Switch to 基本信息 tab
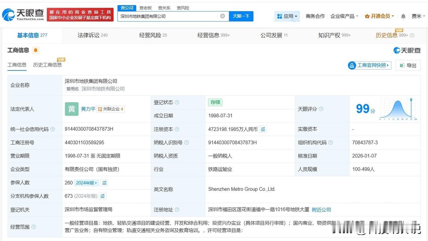This screenshot has height=241, width=428. 32,35
